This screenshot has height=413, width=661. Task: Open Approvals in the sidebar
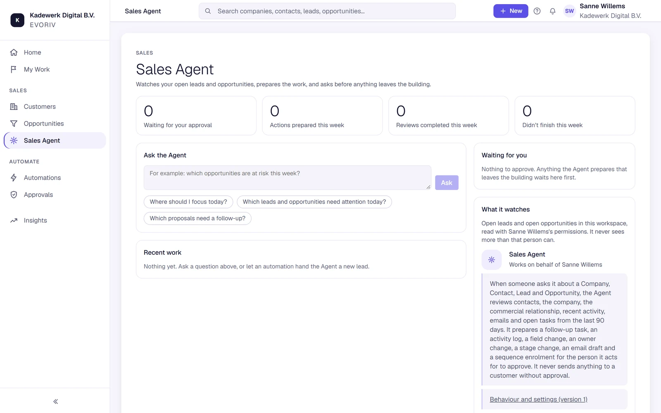(x=55, y=195)
